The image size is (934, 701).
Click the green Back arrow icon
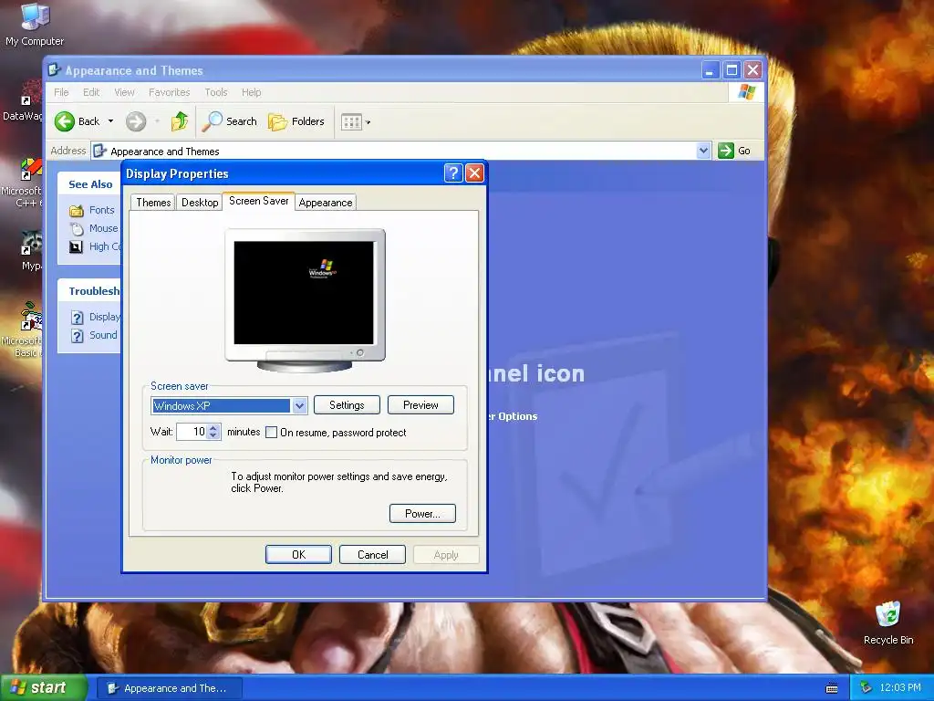click(x=65, y=121)
